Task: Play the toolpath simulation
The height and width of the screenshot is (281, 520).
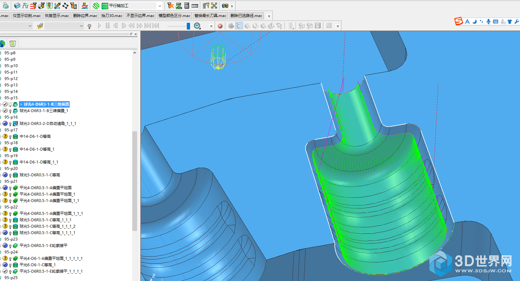Action: coord(100,26)
